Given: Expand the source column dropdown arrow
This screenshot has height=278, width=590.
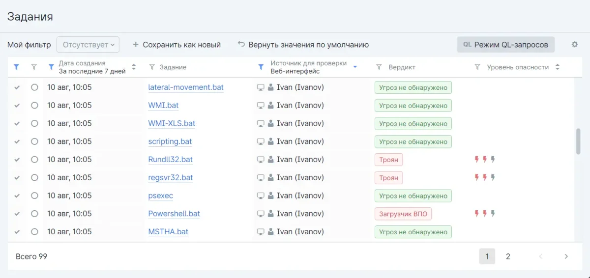Looking at the screenshot, I should 355,67.
